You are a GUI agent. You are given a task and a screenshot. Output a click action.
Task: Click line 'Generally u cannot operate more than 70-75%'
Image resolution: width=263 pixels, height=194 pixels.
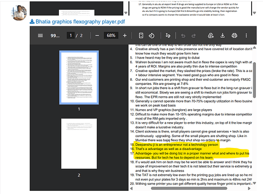(194, 101)
